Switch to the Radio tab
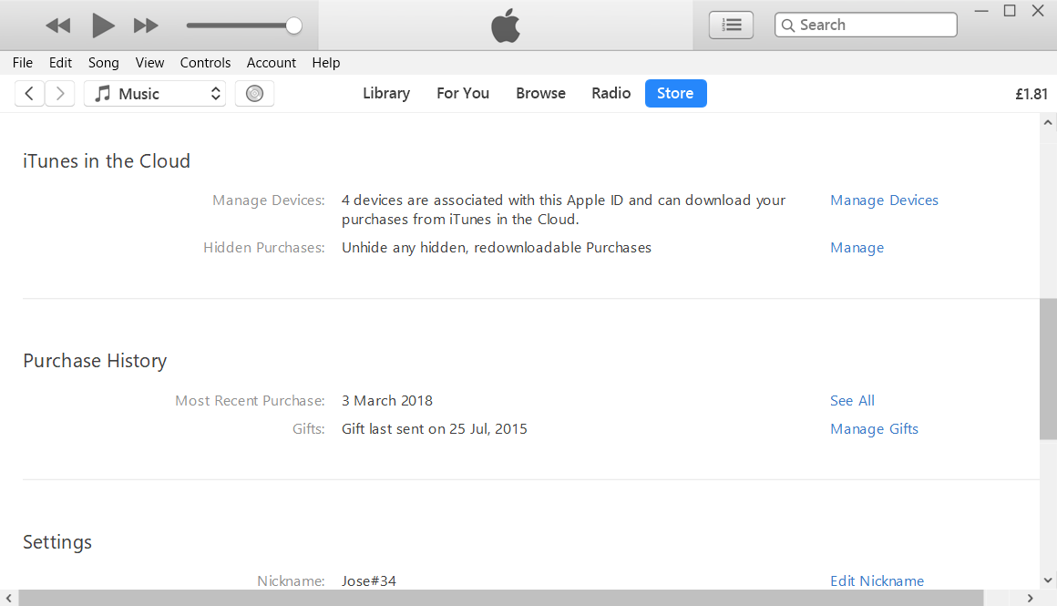Screen dimensions: 1057x606 pos(611,93)
